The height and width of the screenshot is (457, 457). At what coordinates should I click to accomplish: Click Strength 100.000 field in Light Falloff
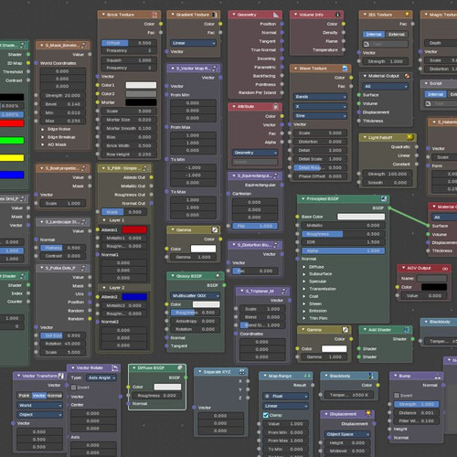387,174
